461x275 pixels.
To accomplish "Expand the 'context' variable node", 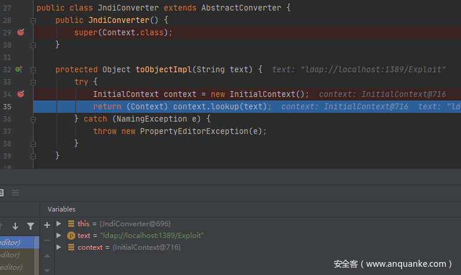I will point(59,247).
